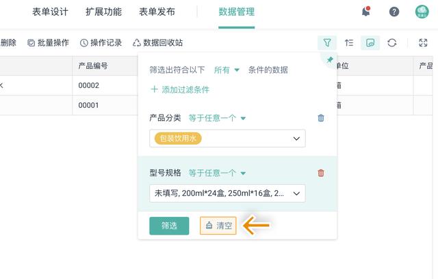The width and height of the screenshot is (438, 279).
Task: Open the 所有 condition match dropdown
Action: [x=227, y=70]
